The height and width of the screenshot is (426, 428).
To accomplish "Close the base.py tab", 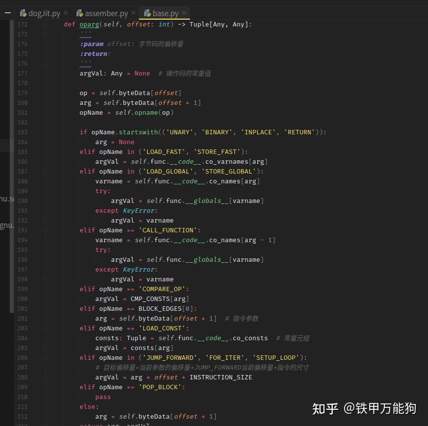I will 184,13.
